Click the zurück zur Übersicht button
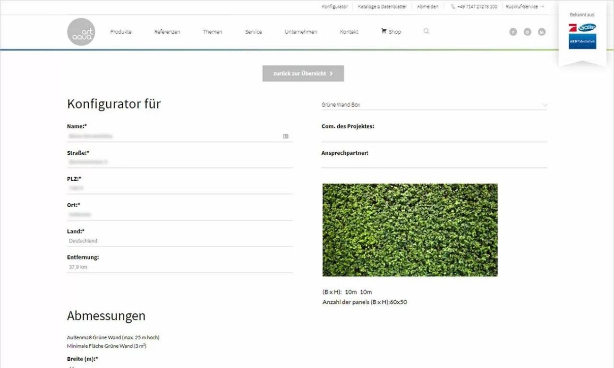This screenshot has width=614, height=368. [x=303, y=74]
